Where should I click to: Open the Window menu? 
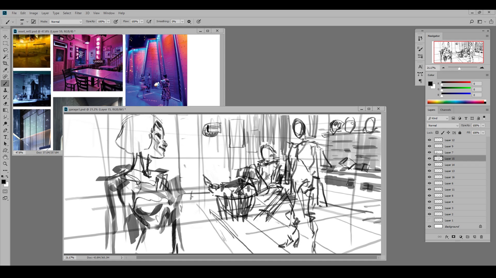(x=109, y=13)
